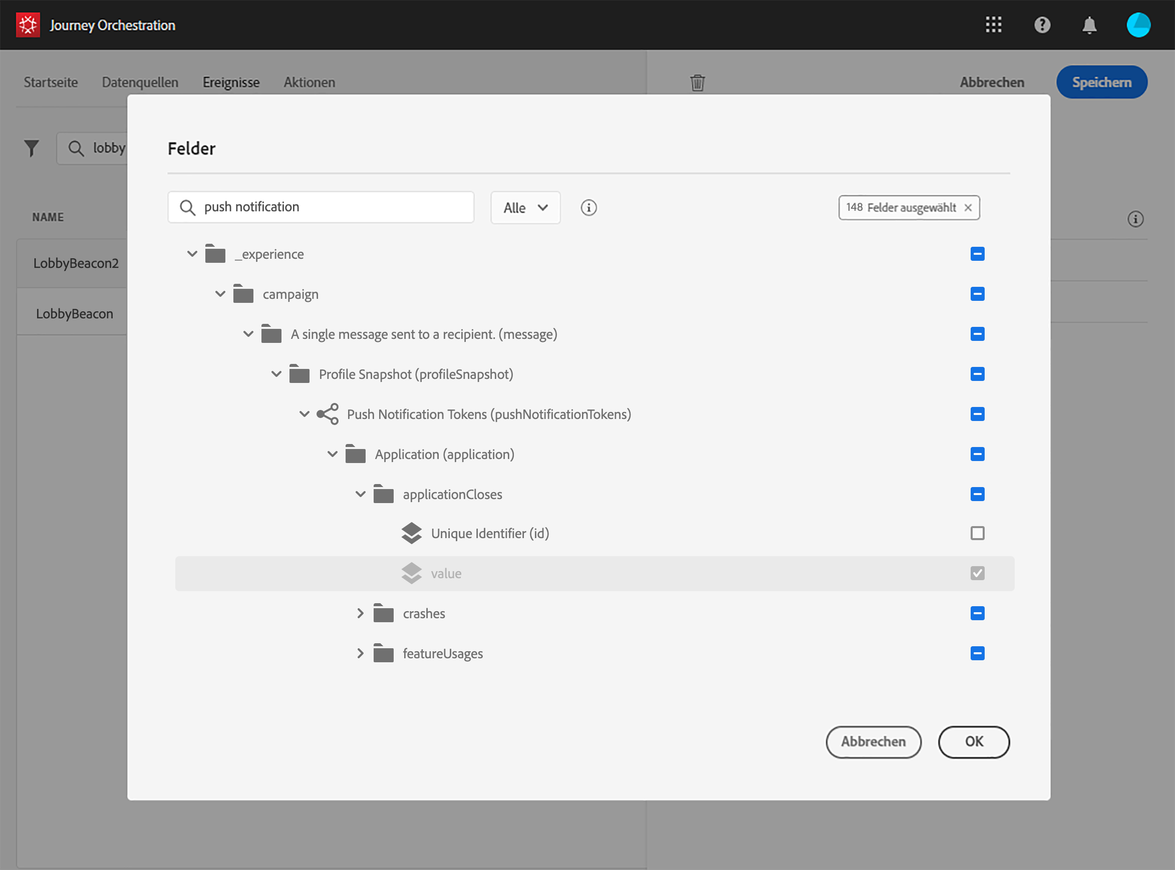Switch to the Ereignisse tab
The width and height of the screenshot is (1175, 870).
coord(231,82)
